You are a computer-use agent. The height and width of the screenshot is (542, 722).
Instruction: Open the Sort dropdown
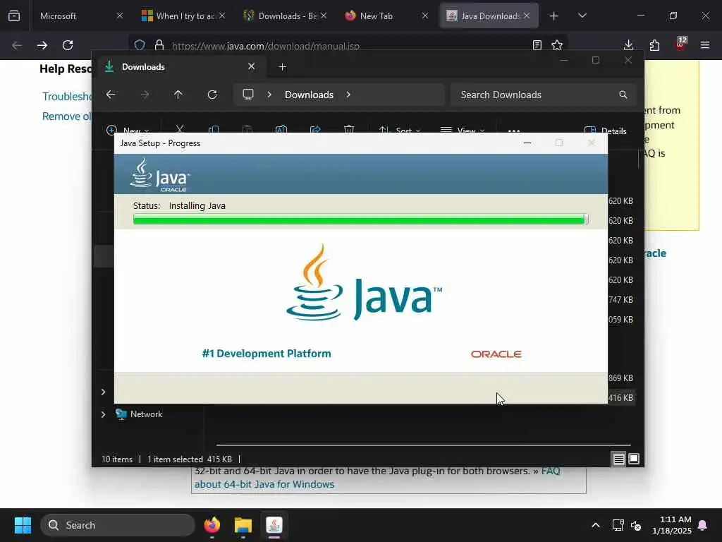399,131
